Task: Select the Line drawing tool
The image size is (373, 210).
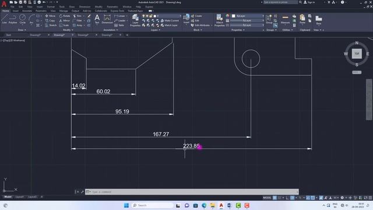Action: pos(4,19)
